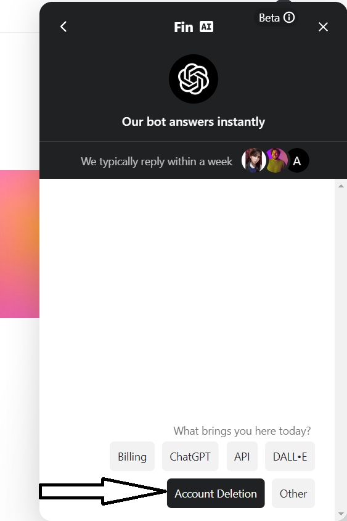Click the scrollbar up arrow

(x=341, y=186)
